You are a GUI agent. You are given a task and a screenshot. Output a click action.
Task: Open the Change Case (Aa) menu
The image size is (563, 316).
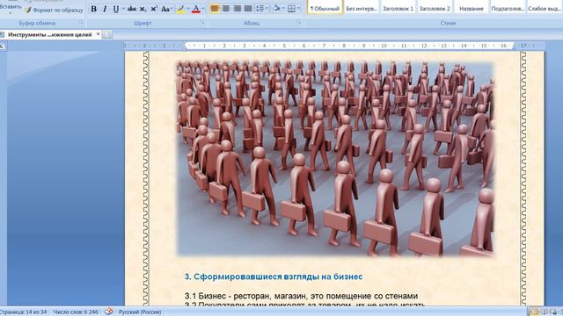tap(165, 9)
